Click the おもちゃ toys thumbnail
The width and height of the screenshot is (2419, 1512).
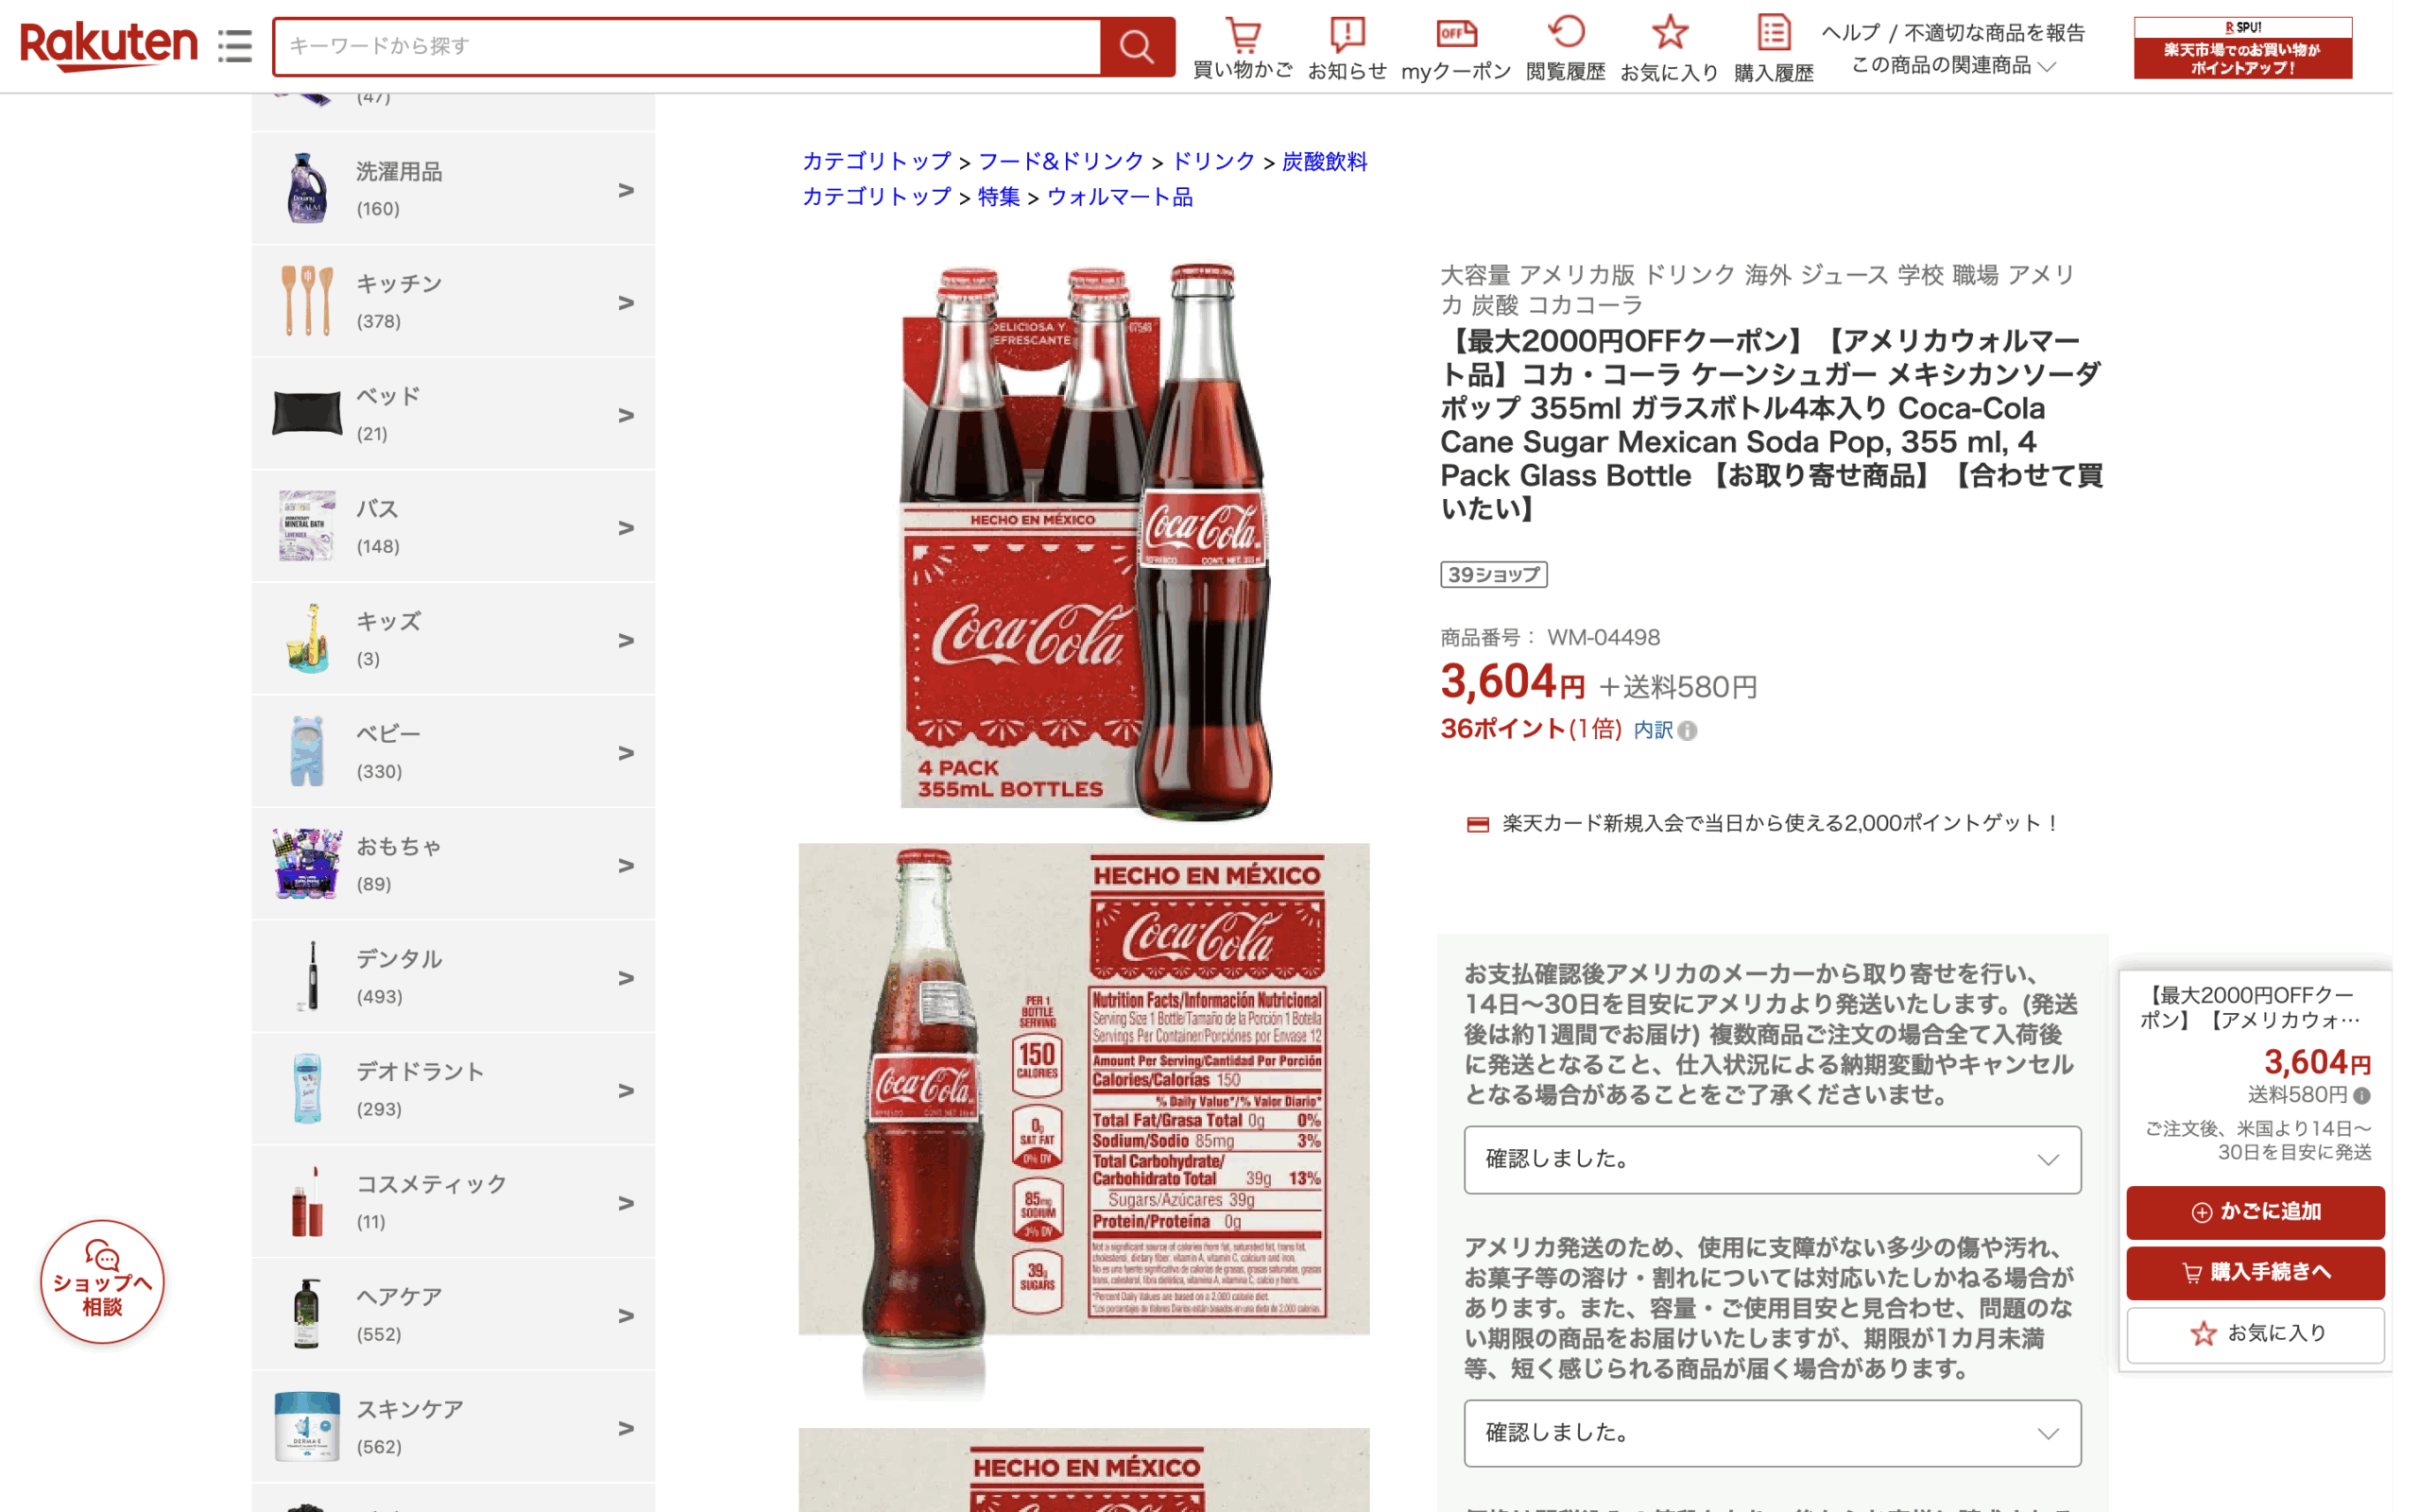[307, 864]
